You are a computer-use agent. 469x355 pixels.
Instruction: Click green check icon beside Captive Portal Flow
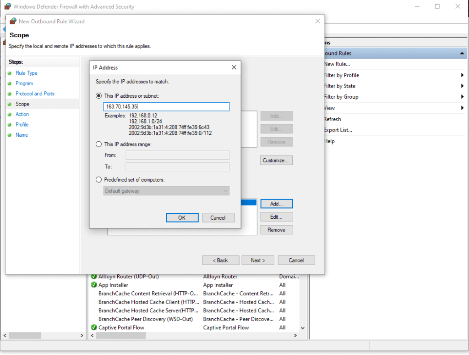[x=94, y=327]
